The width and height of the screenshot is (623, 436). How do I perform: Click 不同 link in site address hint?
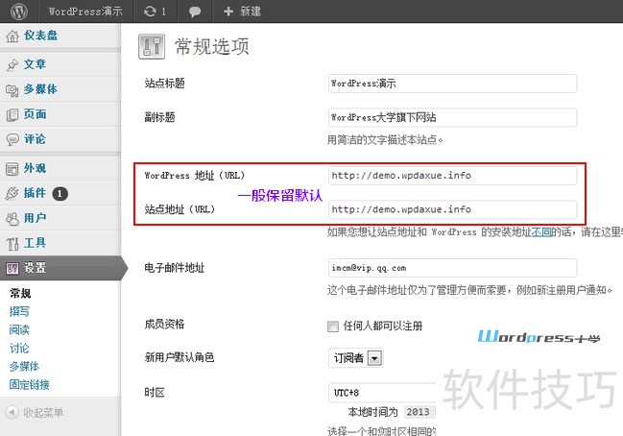click(x=540, y=232)
